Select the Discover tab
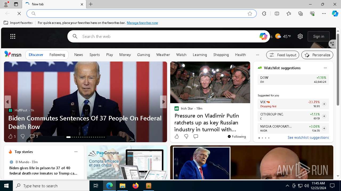The width and height of the screenshot is (341, 191). (x=36, y=55)
